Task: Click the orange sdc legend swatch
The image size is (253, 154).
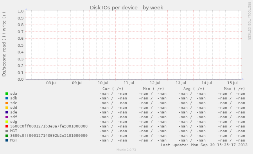Action: 7,103
